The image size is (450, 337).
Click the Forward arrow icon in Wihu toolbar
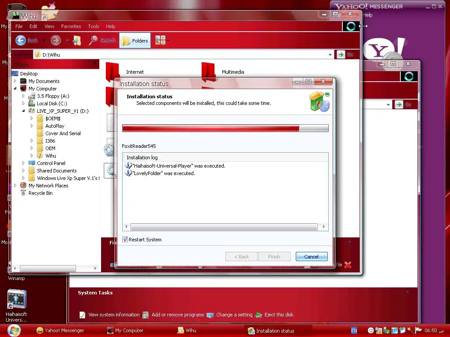(x=56, y=40)
